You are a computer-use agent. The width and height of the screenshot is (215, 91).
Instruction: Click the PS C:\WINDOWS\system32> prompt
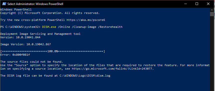tap(20, 27)
